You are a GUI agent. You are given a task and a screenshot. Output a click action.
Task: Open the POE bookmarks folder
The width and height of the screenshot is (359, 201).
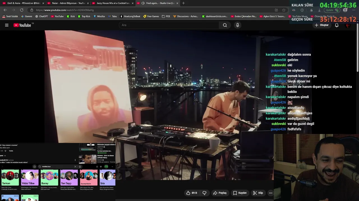tap(166, 16)
